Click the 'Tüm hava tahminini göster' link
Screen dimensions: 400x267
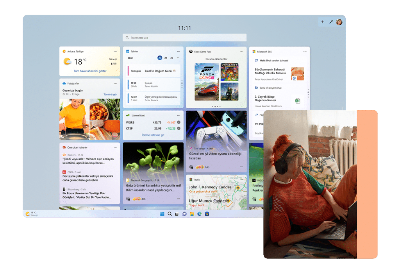click(x=90, y=71)
